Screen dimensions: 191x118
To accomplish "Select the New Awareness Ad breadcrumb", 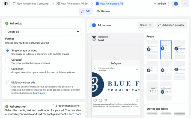I will point(109,4).
